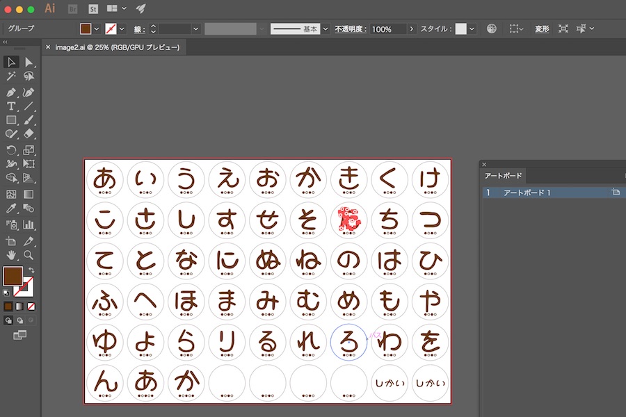
Task: Expand the stroke weight dropdown
Action: pos(195,28)
